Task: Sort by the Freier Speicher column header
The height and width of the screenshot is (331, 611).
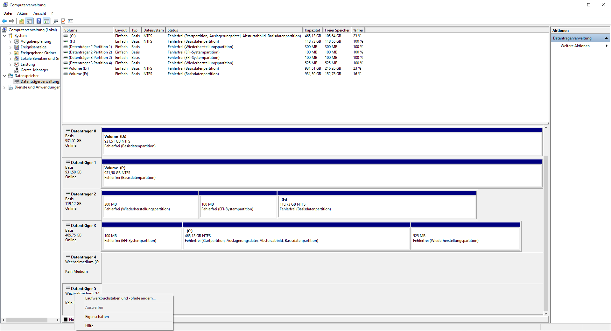Action: tap(337, 30)
